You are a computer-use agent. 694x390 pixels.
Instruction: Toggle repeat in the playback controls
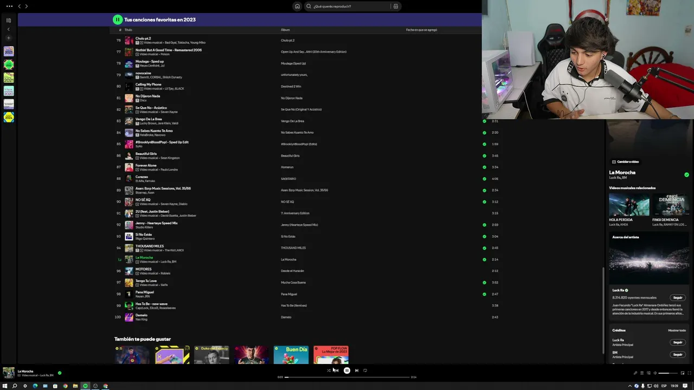click(x=365, y=370)
